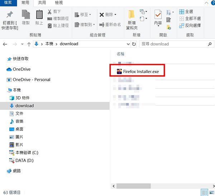Select Firefox Installer.exe file

pyautogui.click(x=140, y=72)
